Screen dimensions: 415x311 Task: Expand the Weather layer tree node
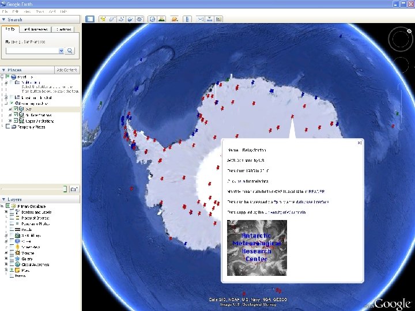click(6, 253)
